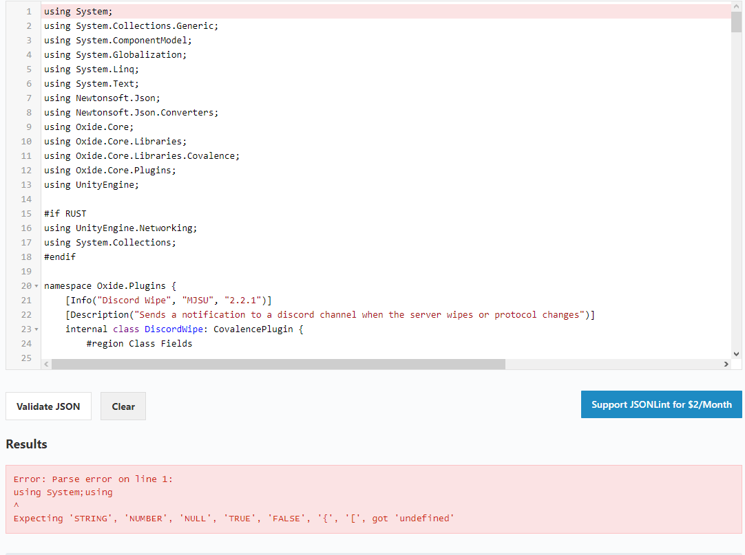The image size is (745, 555).
Task: Click the 'using System;using' error snippet
Action: point(63,492)
